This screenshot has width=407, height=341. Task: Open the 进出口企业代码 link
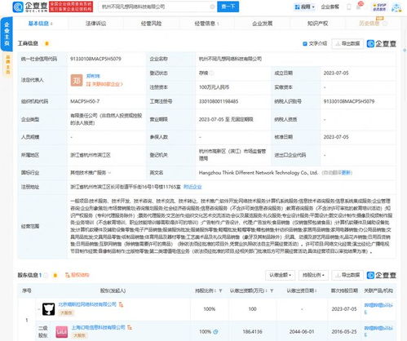click(x=290, y=155)
